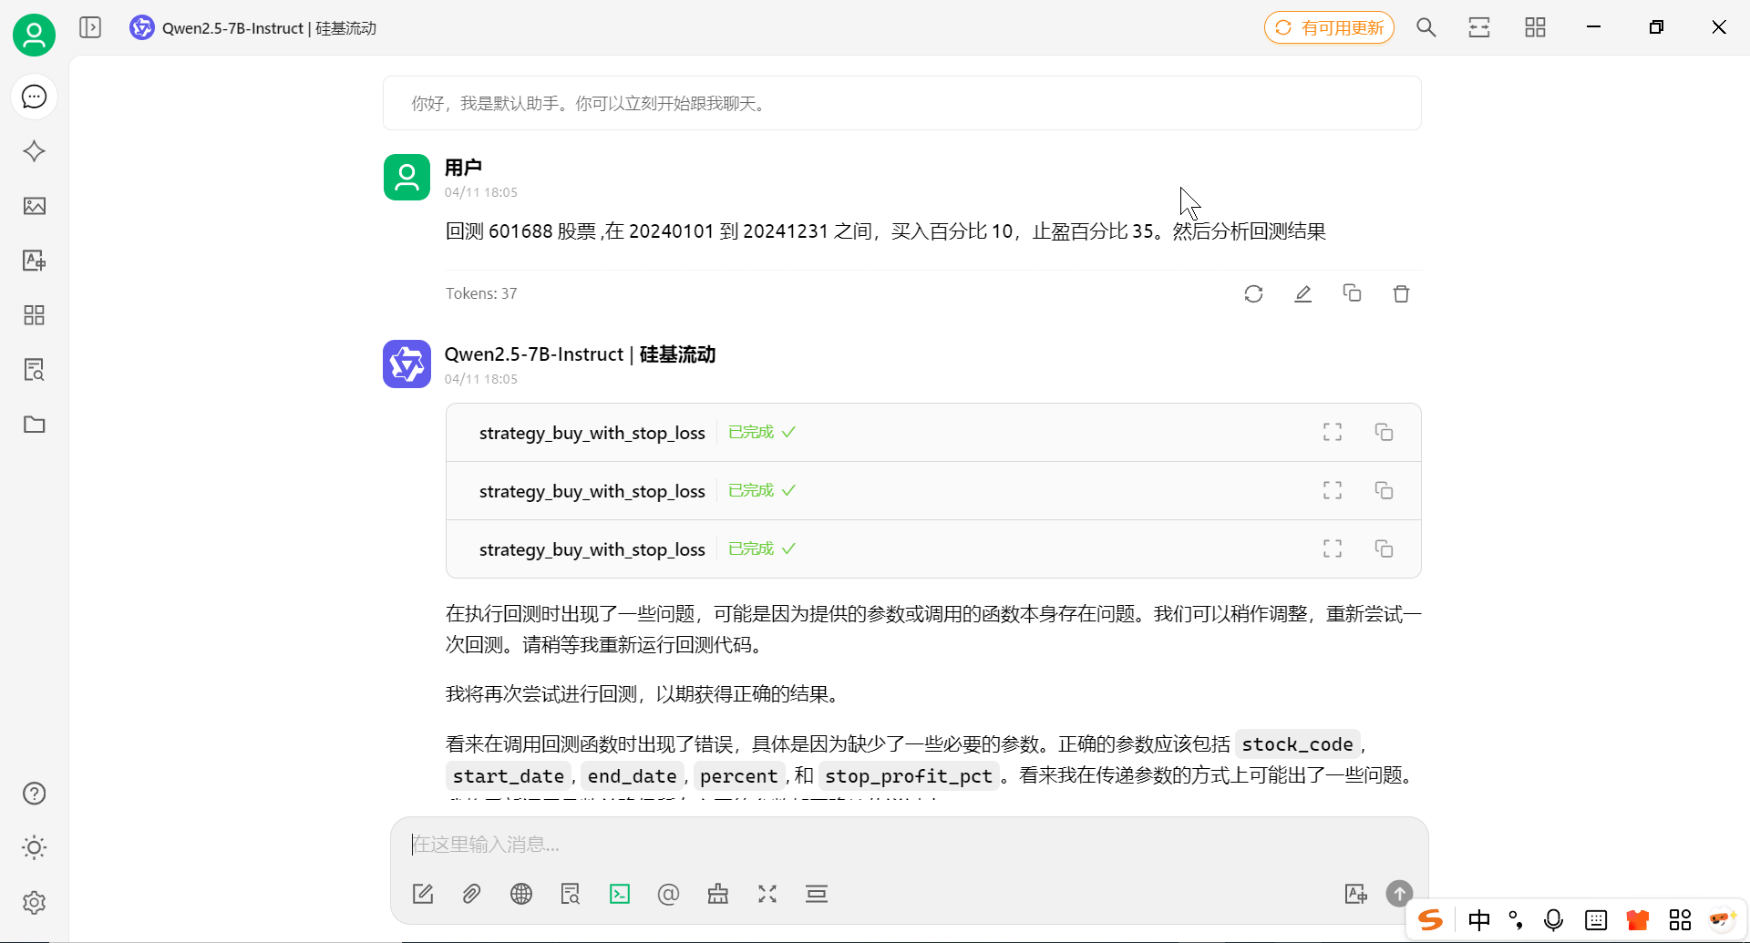The image size is (1750, 943).
Task: Click the Sogou input method logo
Action: (1431, 920)
